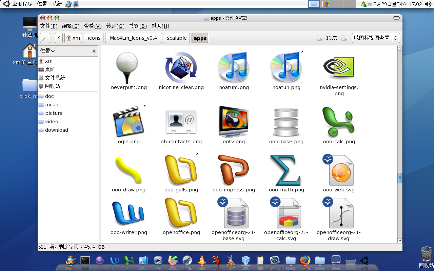The image size is (434, 271).
Task: Close the sidebar pane
Action: [x=94, y=51]
